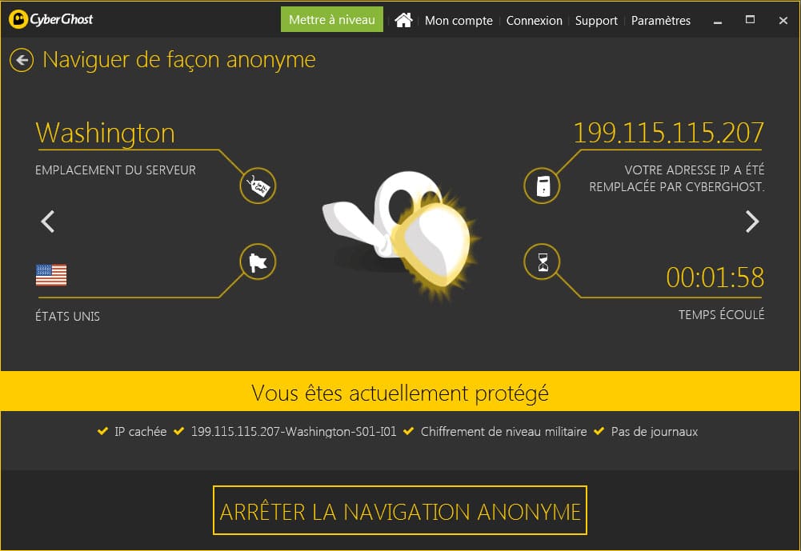Click 199.115.115.207-Washington-S01-I01 status text

coord(294,432)
